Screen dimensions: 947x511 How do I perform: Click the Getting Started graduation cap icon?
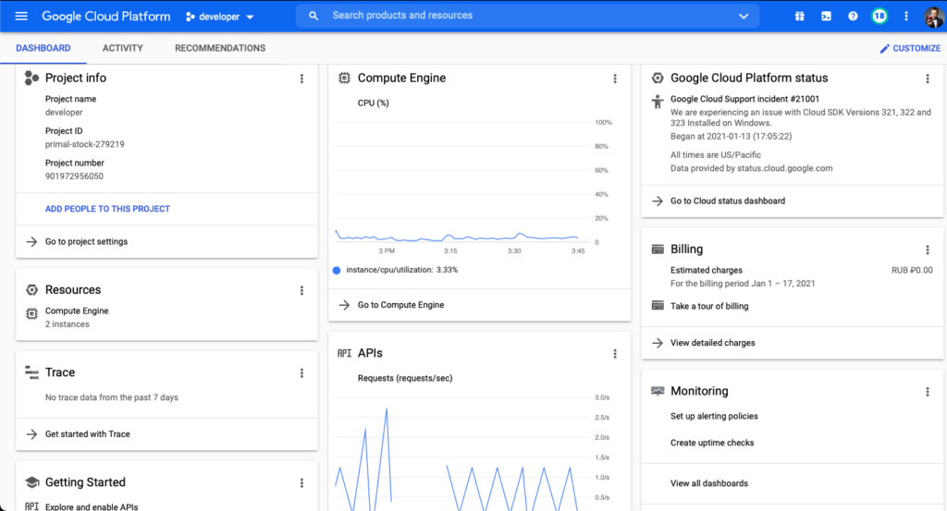(32, 482)
